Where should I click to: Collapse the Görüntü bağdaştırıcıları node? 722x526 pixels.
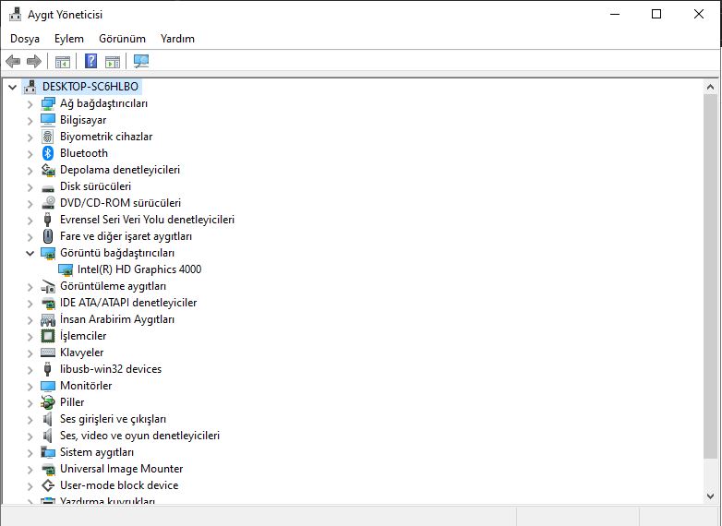pos(30,253)
